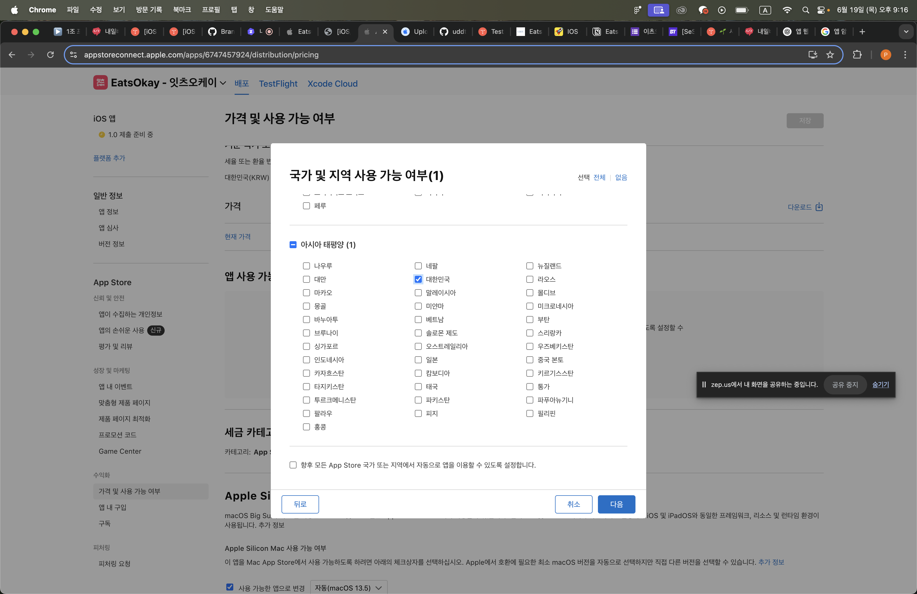The height and width of the screenshot is (594, 917).
Task: Open the 자동(macOS 13.5) version dropdown
Action: tap(348, 588)
